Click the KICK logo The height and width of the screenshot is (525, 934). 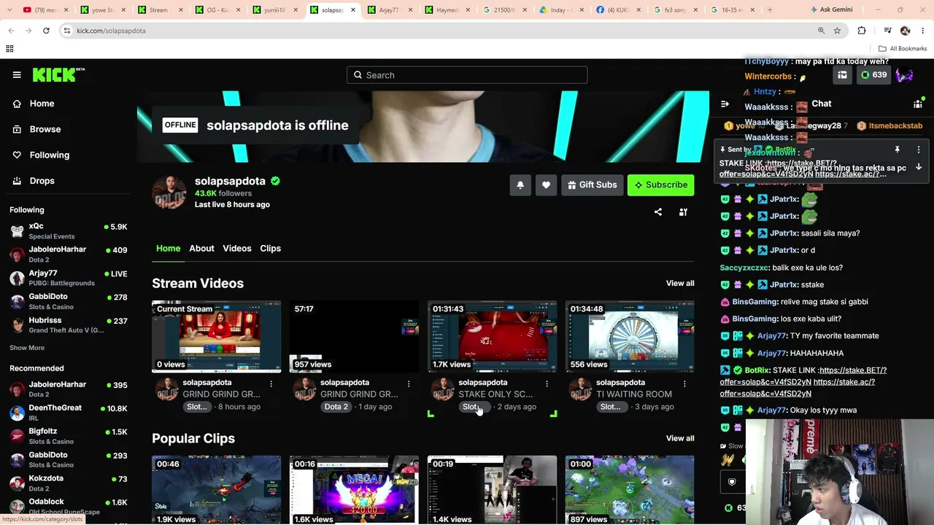click(x=58, y=74)
